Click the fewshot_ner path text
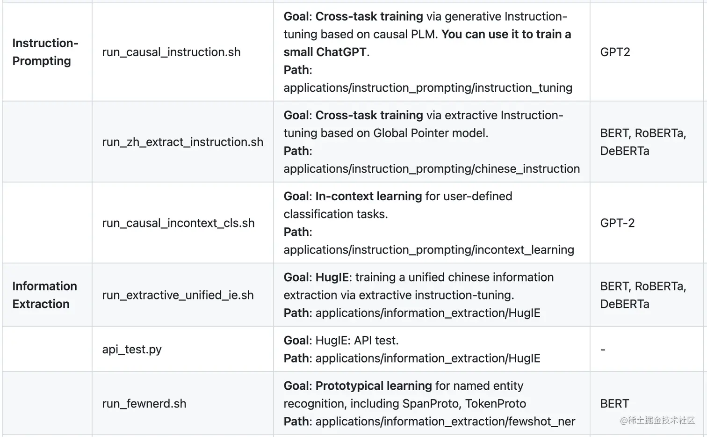The image size is (707, 437). (445, 421)
